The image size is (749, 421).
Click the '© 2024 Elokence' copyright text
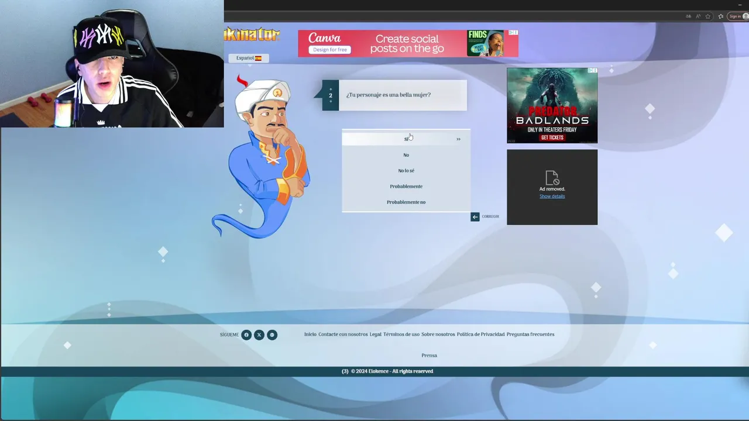(x=392, y=371)
